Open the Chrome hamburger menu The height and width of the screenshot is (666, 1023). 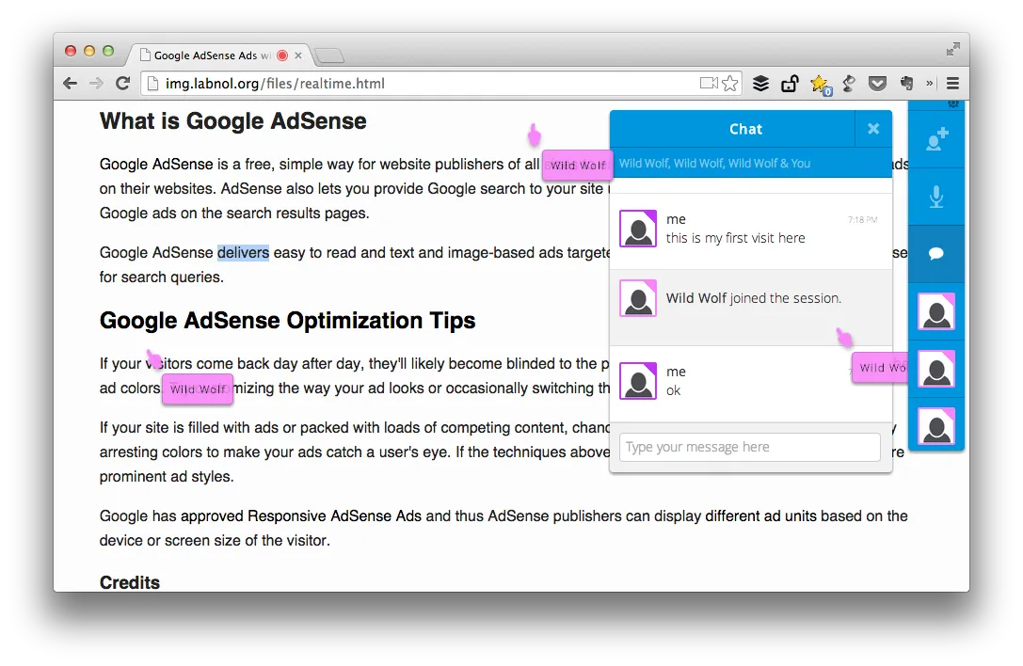[x=952, y=84]
